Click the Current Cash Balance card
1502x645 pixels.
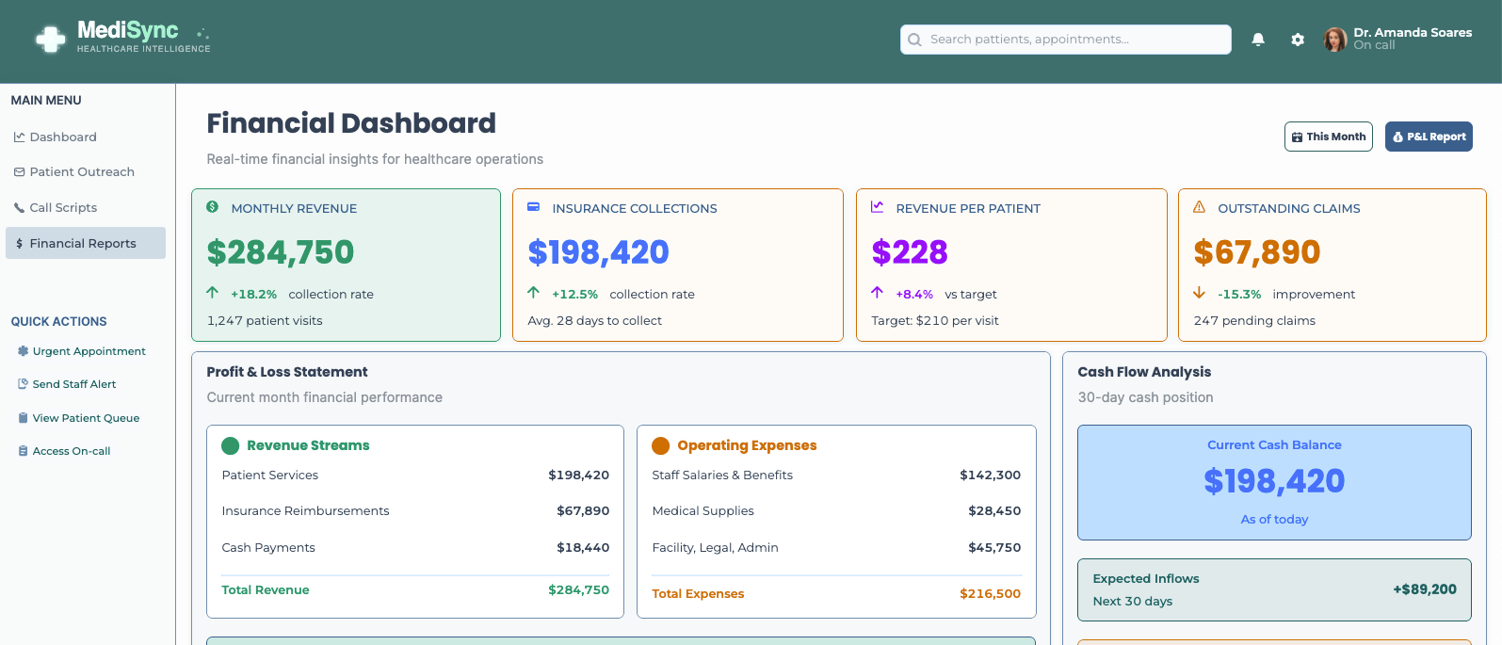point(1274,482)
